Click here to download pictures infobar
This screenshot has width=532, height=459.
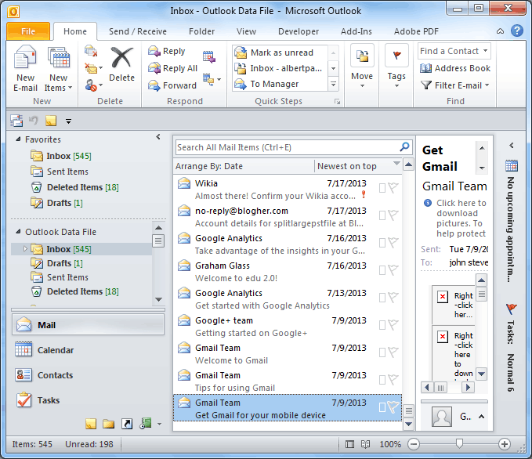(x=455, y=218)
